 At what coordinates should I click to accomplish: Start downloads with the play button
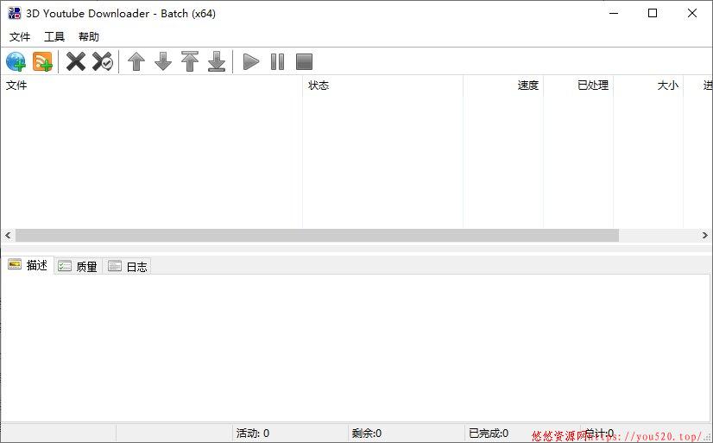tap(250, 61)
